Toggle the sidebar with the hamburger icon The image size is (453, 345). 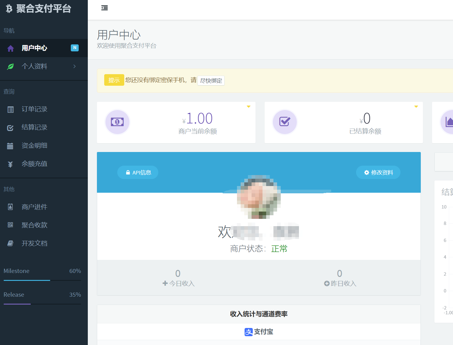point(104,8)
